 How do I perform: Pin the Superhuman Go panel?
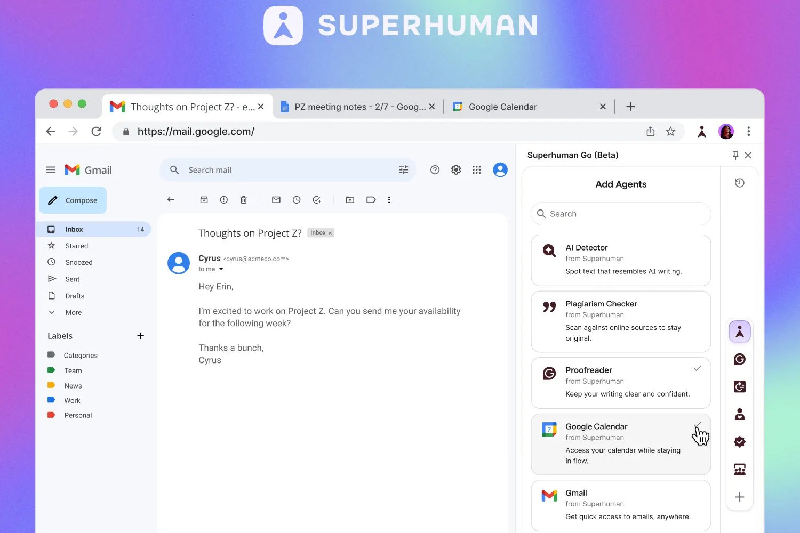click(x=735, y=155)
